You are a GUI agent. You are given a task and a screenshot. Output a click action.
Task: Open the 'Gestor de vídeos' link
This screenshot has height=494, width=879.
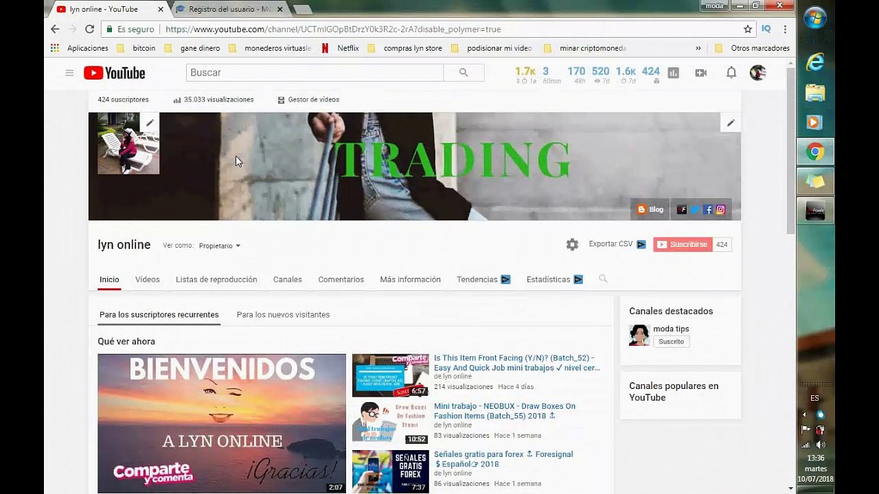[308, 99]
